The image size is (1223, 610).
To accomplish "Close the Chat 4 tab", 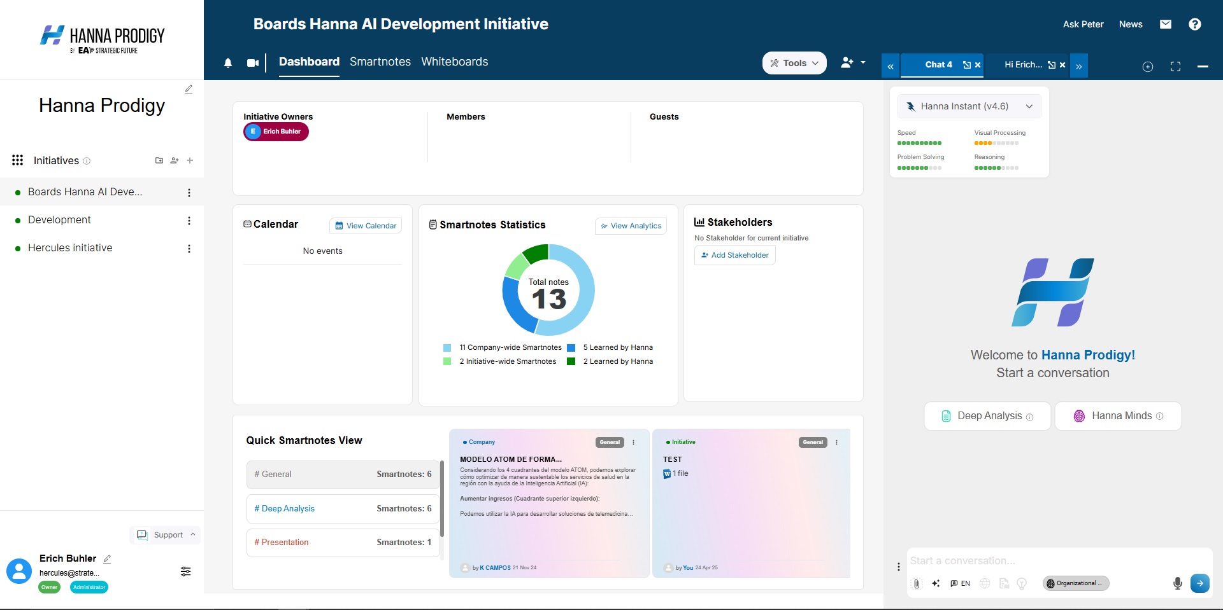I will (x=978, y=65).
